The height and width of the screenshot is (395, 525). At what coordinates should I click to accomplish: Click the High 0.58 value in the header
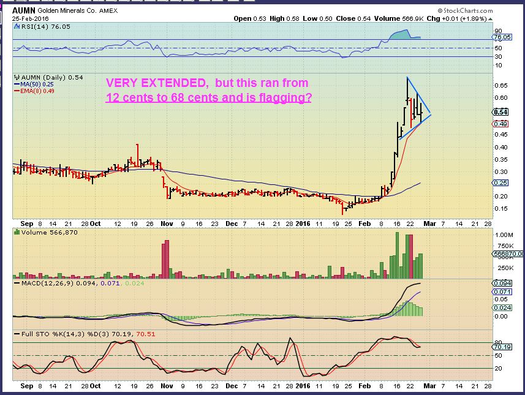[x=284, y=19]
